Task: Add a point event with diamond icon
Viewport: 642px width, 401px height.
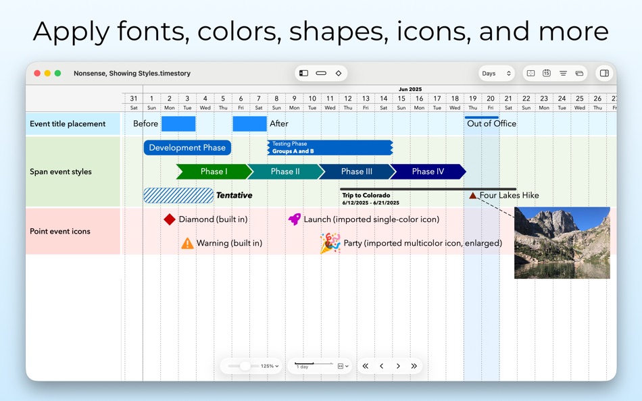Action: point(338,73)
